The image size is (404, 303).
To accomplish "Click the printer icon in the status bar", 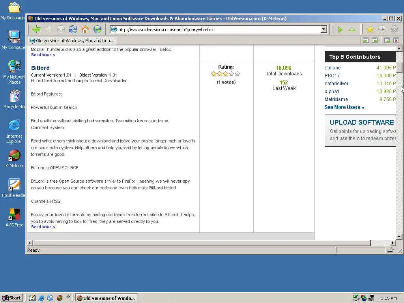I will pyautogui.click(x=390, y=250).
